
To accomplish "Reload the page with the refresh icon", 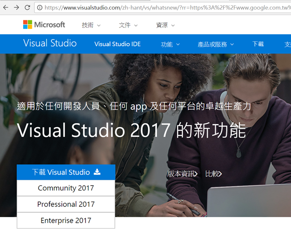I will coord(28,7).
